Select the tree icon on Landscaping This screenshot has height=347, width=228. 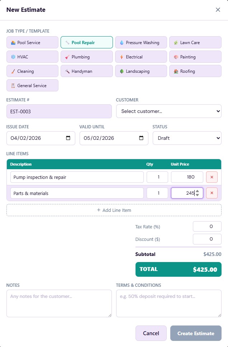point(121,71)
